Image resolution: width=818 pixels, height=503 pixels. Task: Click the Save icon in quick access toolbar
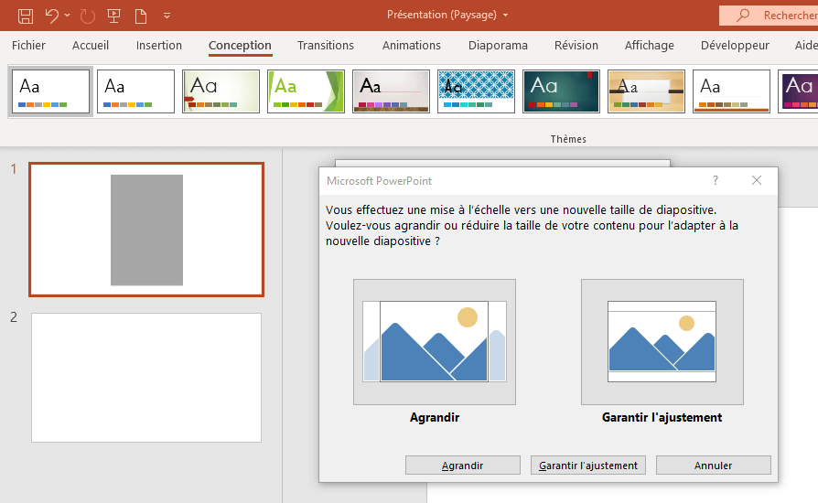coord(26,16)
